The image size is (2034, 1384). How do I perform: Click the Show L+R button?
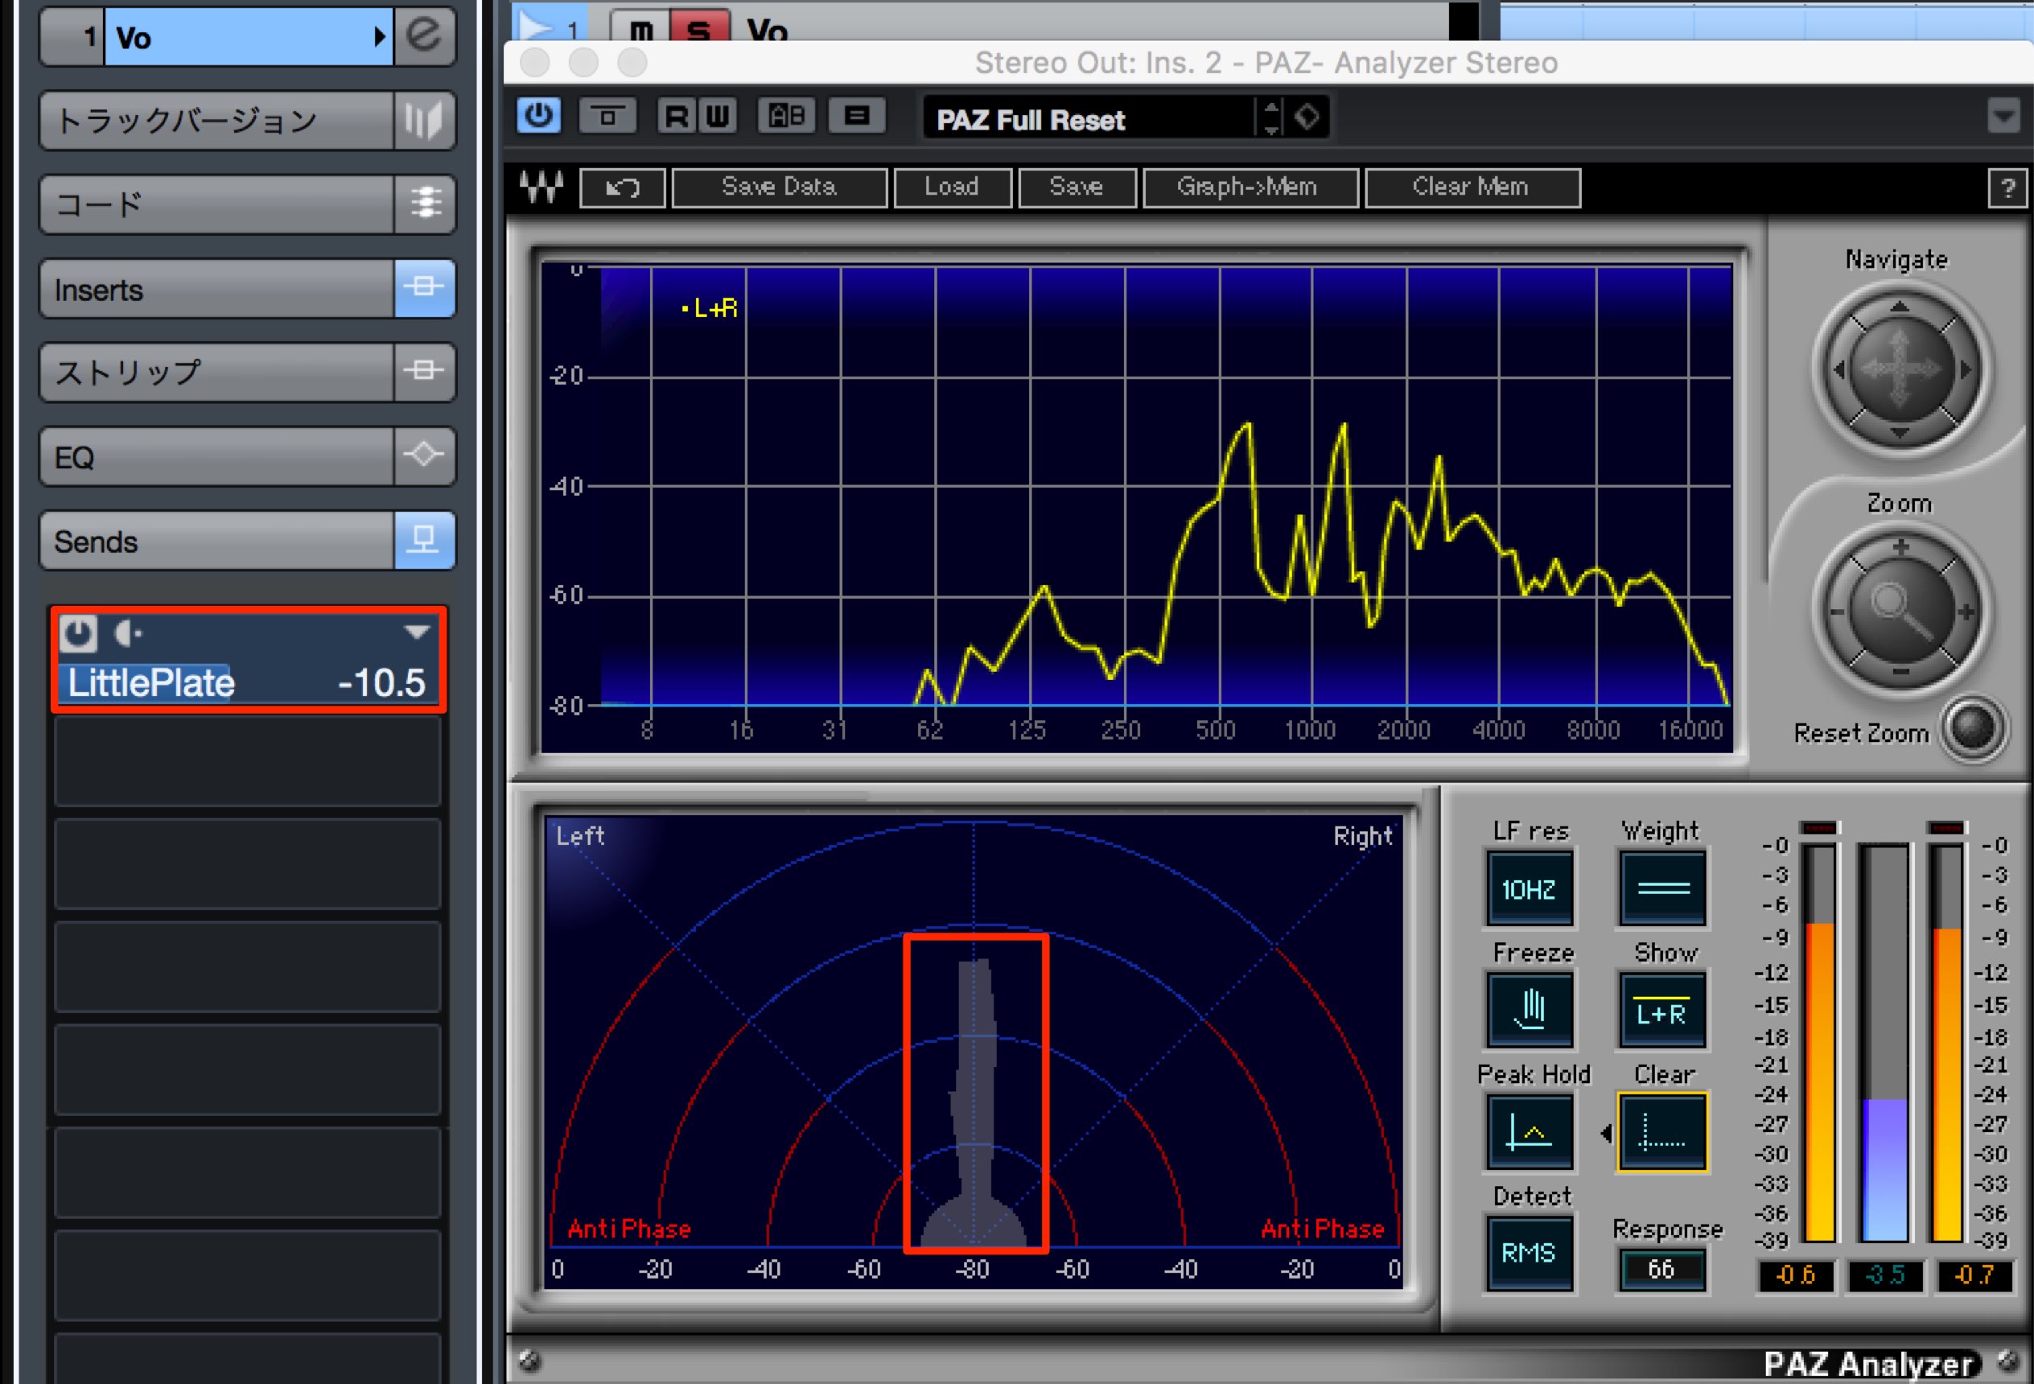pos(1662,1009)
